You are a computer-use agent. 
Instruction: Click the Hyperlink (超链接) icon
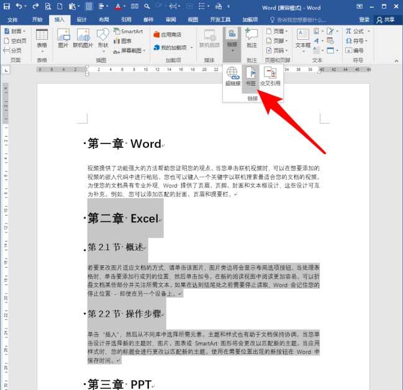[233, 76]
